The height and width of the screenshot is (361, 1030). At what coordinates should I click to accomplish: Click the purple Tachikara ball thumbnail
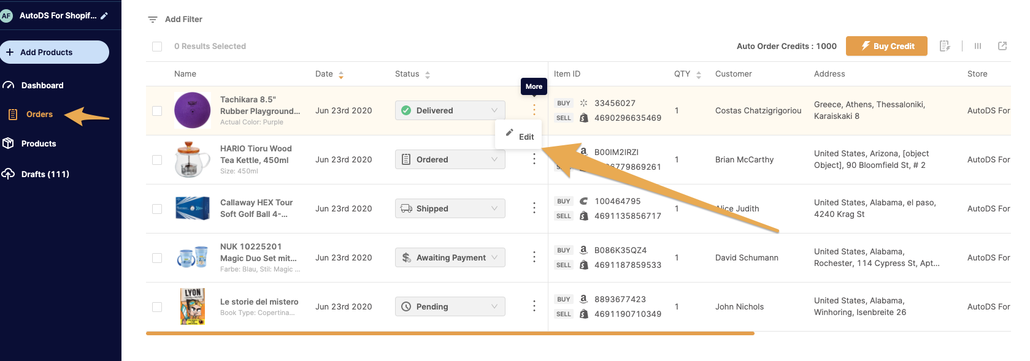coord(193,110)
